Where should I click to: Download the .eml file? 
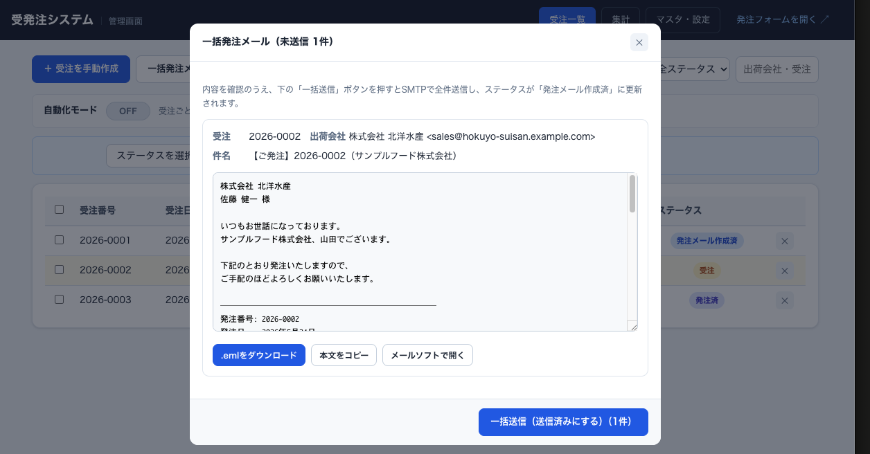click(259, 355)
